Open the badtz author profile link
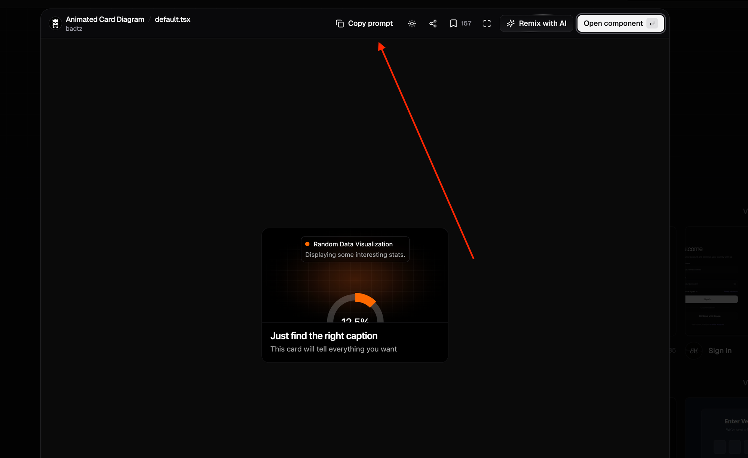This screenshot has height=458, width=748. 74,29
